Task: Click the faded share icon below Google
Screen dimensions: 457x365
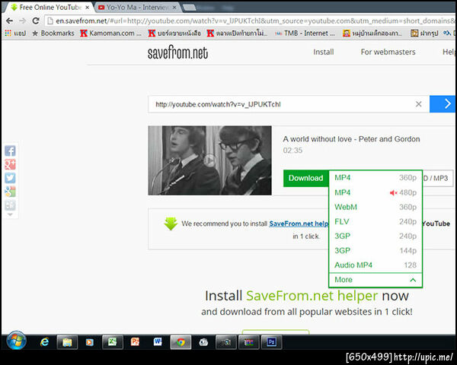Action: click(10, 205)
